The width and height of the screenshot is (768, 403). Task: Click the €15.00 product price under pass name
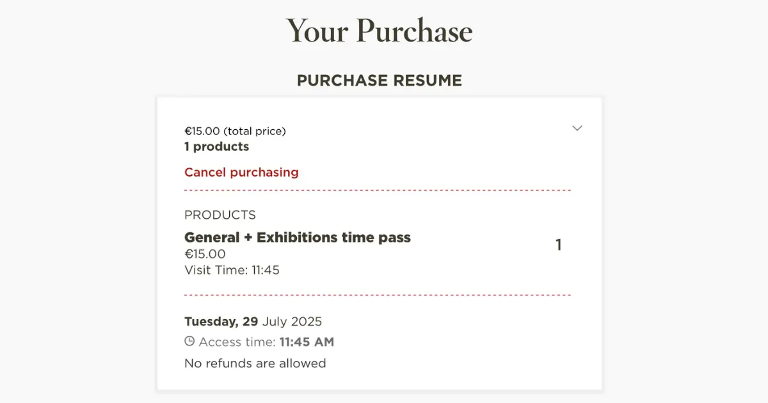tap(205, 254)
